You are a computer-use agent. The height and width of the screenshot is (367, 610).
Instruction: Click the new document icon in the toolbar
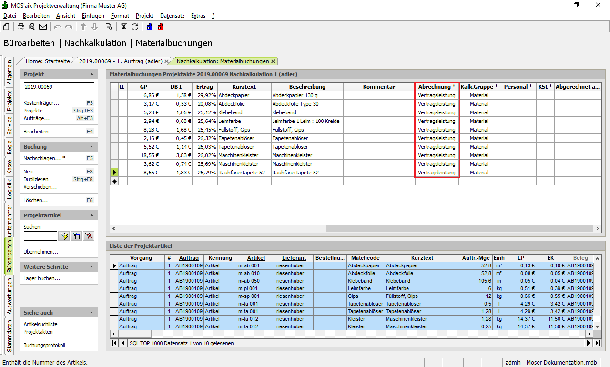click(x=6, y=27)
